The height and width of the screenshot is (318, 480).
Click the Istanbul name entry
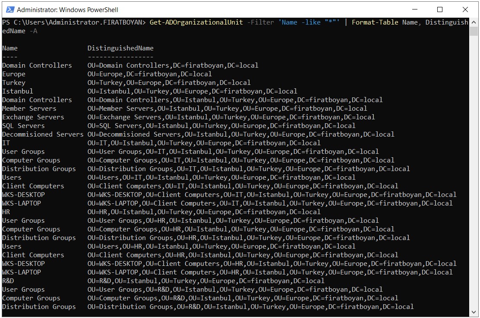(x=17, y=91)
